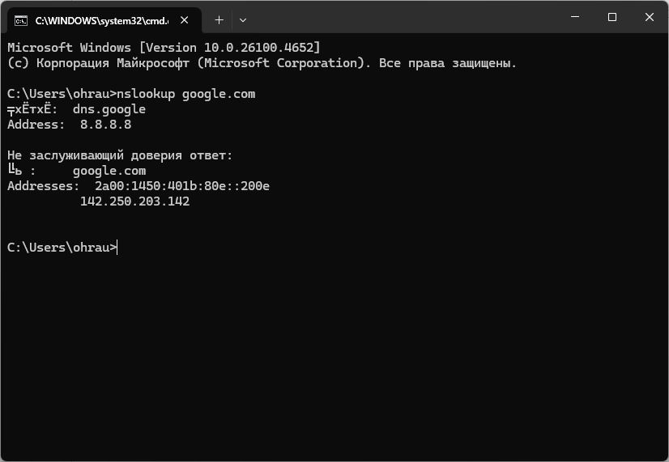Click the non-authoritative answer line
Image resolution: width=669 pixels, height=462 pixels.
120,155
